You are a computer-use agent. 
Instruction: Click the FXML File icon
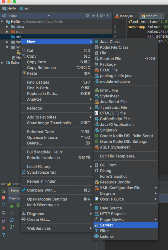point(96,70)
